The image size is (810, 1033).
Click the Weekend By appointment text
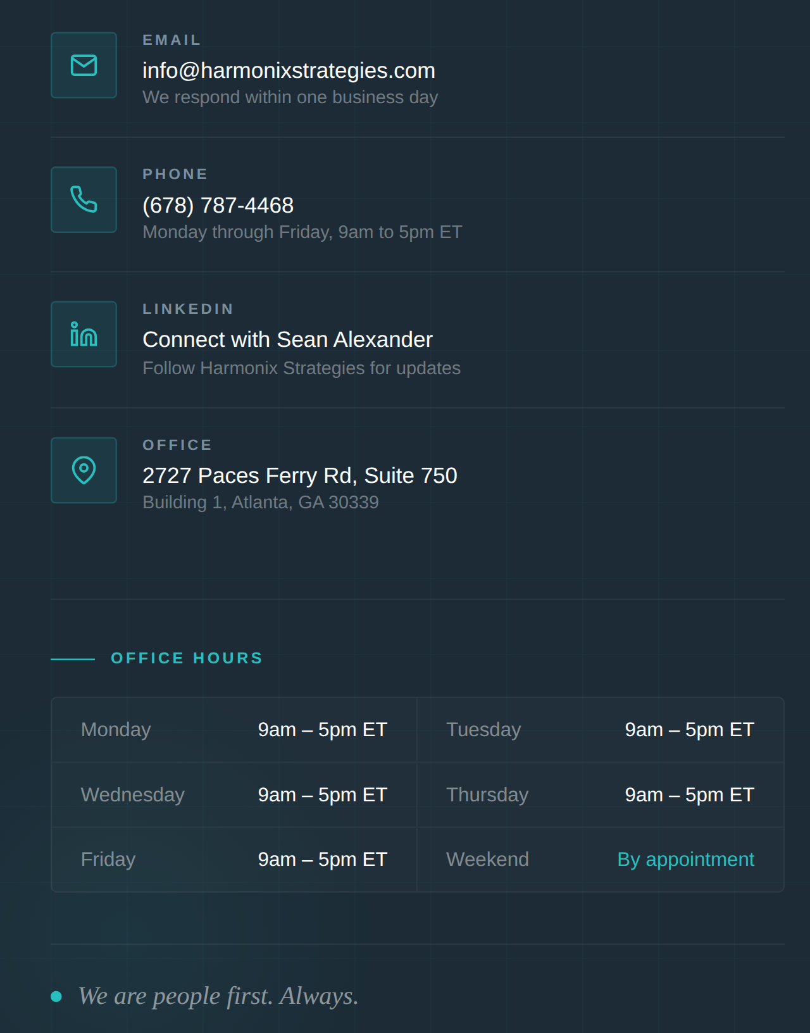pos(685,859)
